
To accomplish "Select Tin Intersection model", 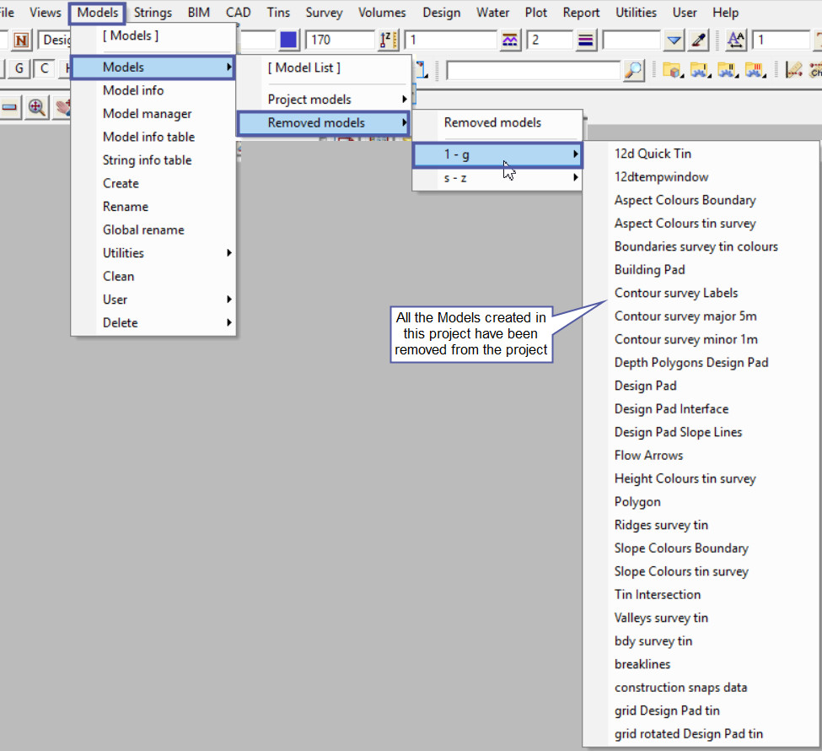I will [701, 595].
